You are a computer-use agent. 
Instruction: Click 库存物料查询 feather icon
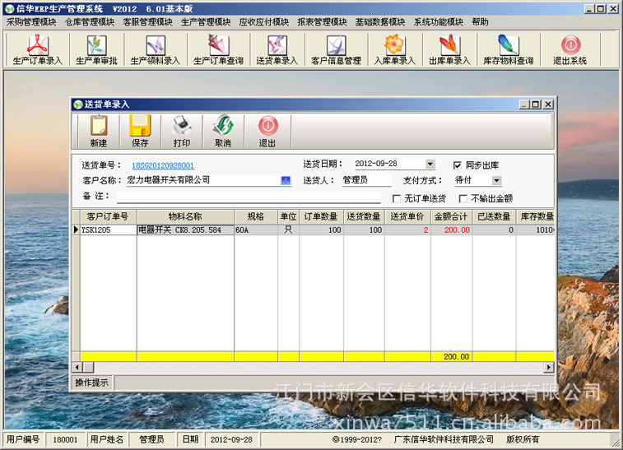click(x=508, y=50)
